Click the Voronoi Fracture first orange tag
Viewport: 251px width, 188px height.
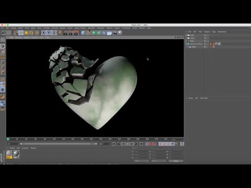211,44
